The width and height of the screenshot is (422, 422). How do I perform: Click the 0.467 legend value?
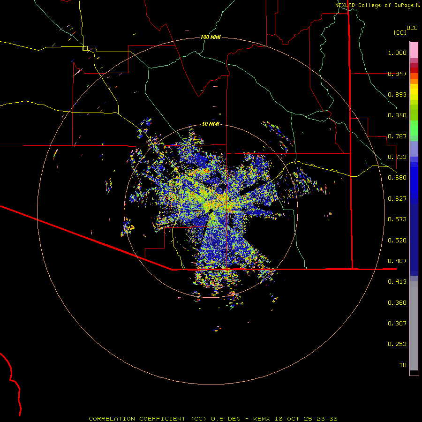pyautogui.click(x=397, y=261)
